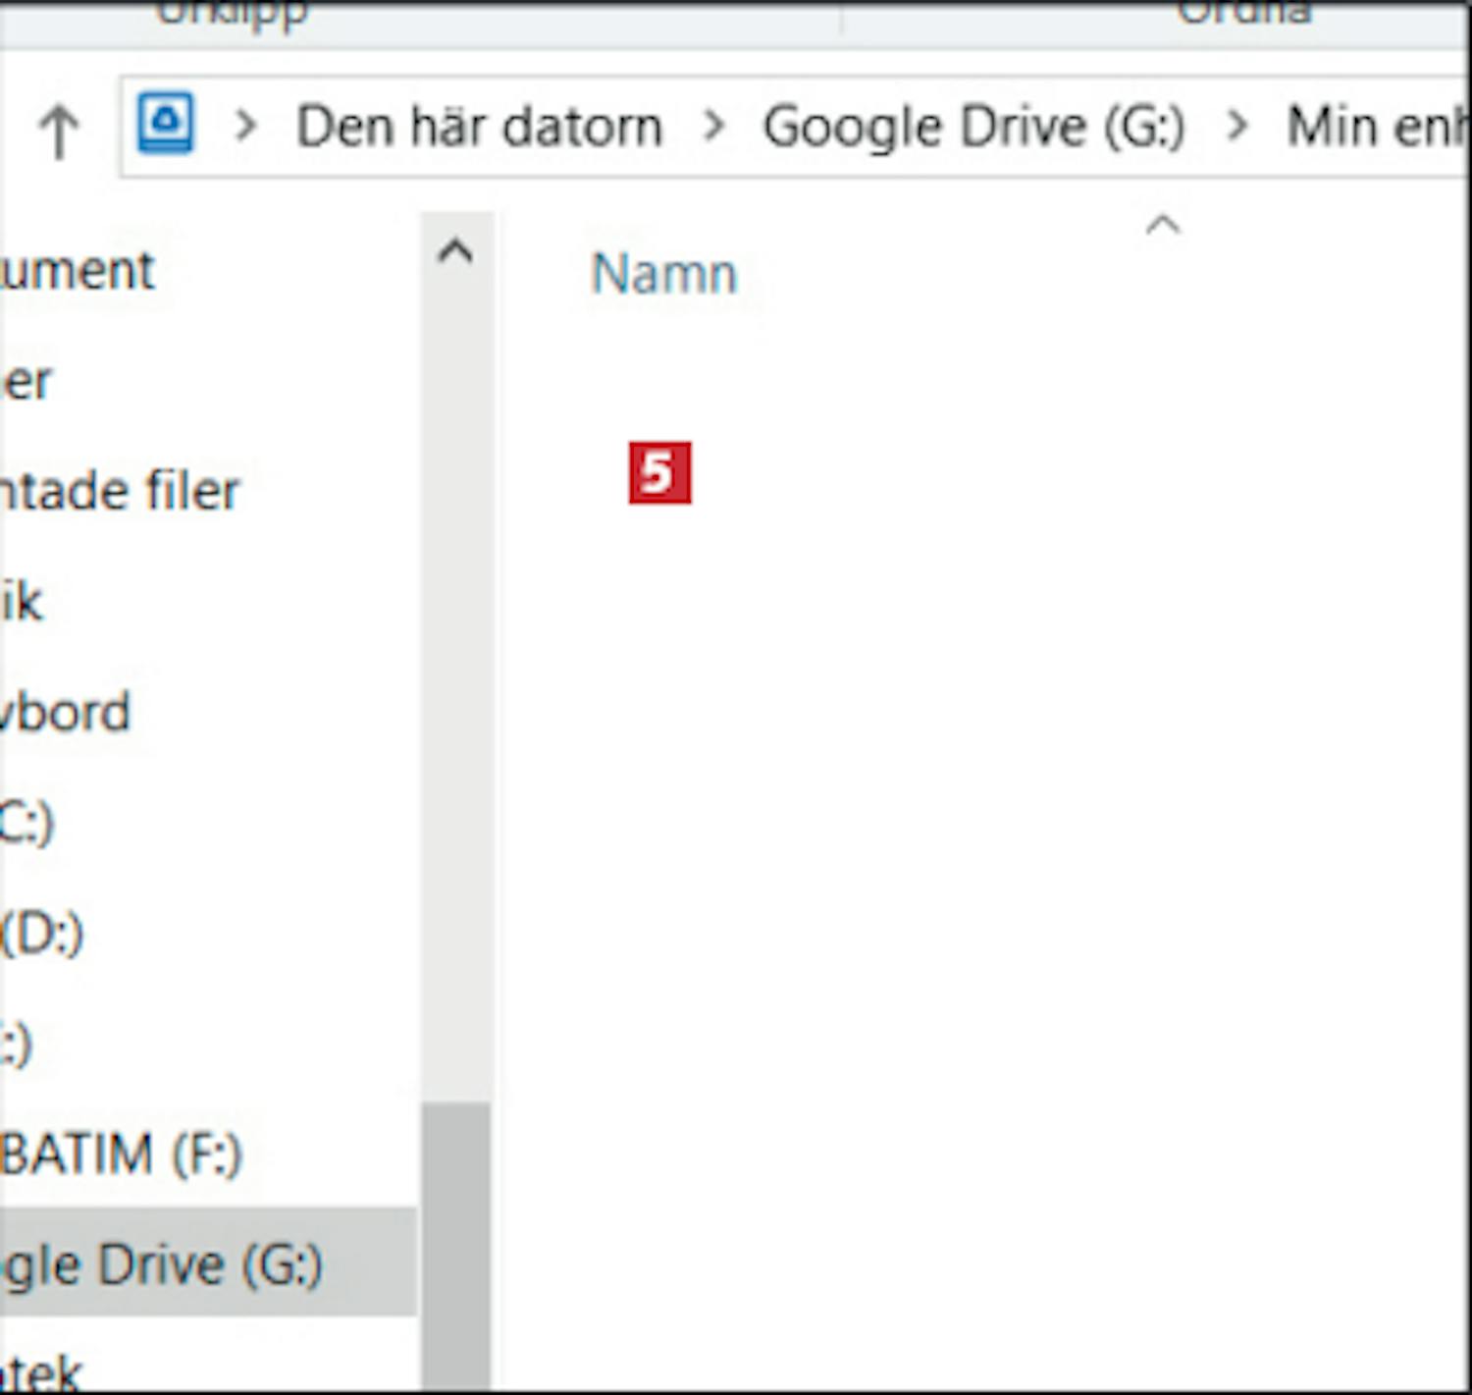Open Skrivbord in the navigation pane
This screenshot has width=1472, height=1395.
click(64, 712)
